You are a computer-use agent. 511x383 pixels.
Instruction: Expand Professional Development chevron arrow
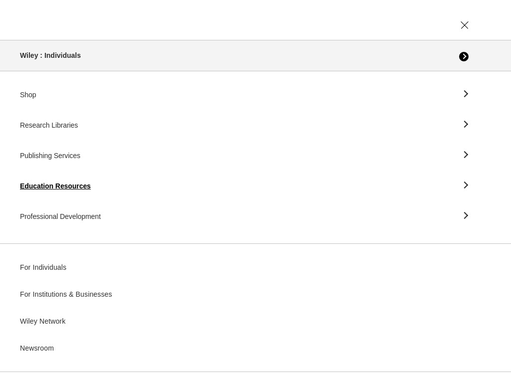coord(466,215)
